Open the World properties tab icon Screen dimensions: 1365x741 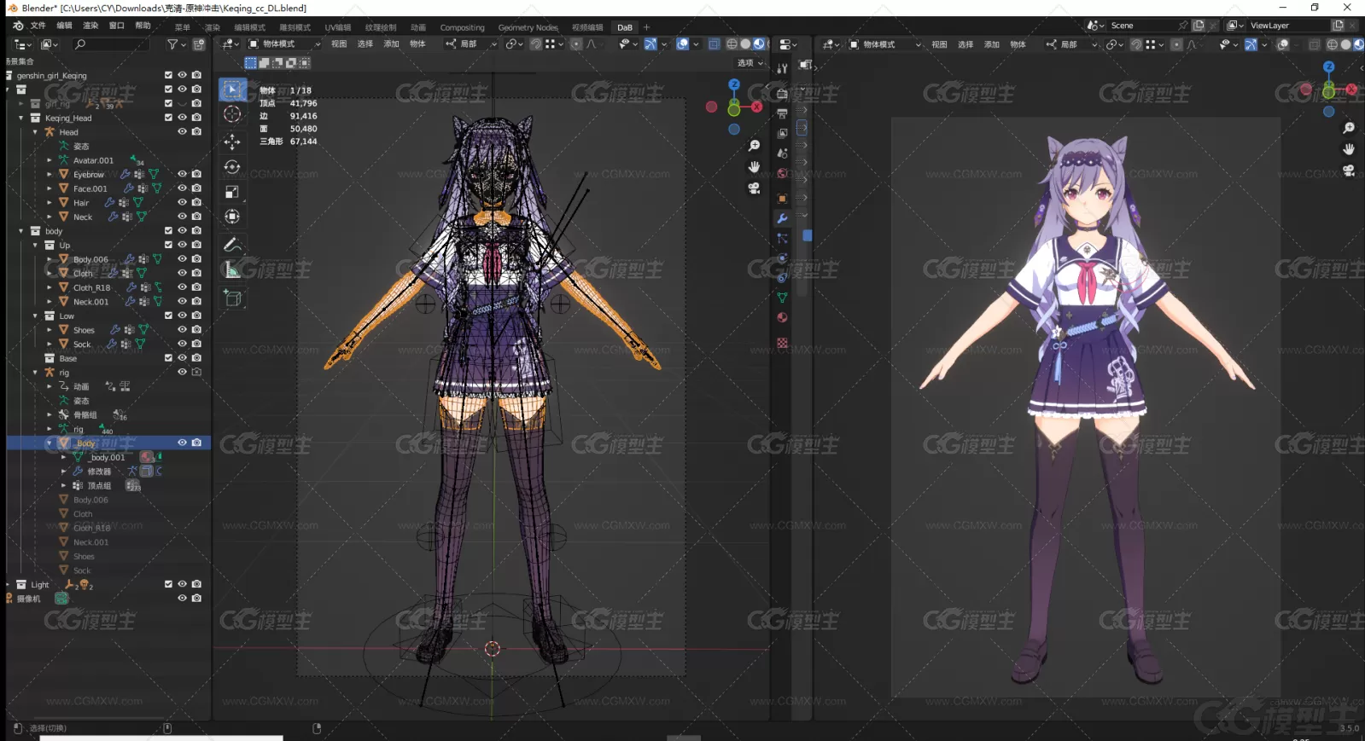[782, 174]
